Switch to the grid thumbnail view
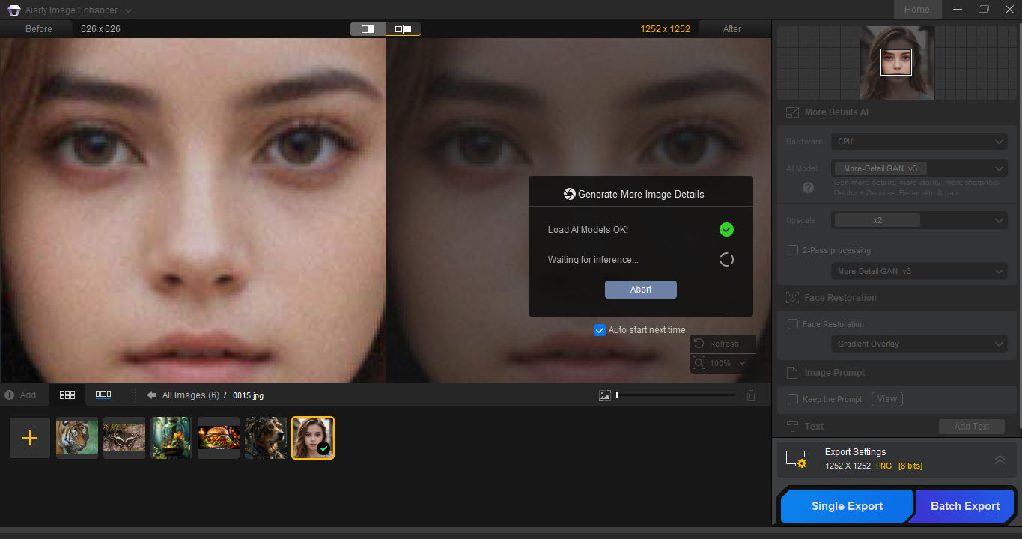The image size is (1022, 539). (67, 395)
